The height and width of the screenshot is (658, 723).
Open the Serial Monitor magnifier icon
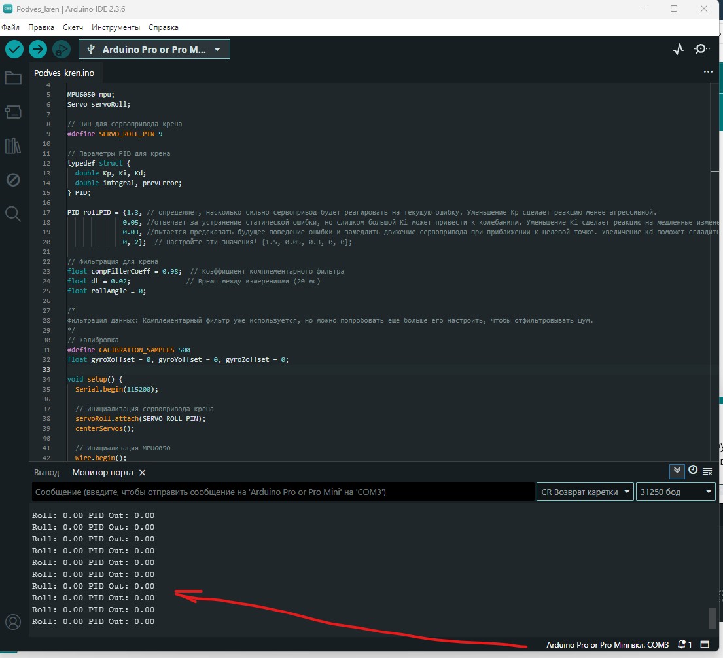[701, 48]
